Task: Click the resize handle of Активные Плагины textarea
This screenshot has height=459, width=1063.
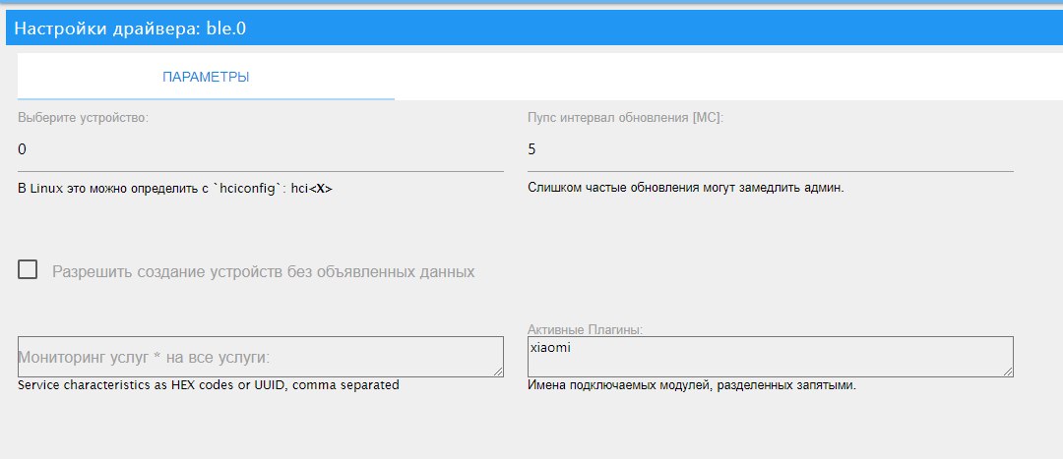Action: (x=1008, y=372)
